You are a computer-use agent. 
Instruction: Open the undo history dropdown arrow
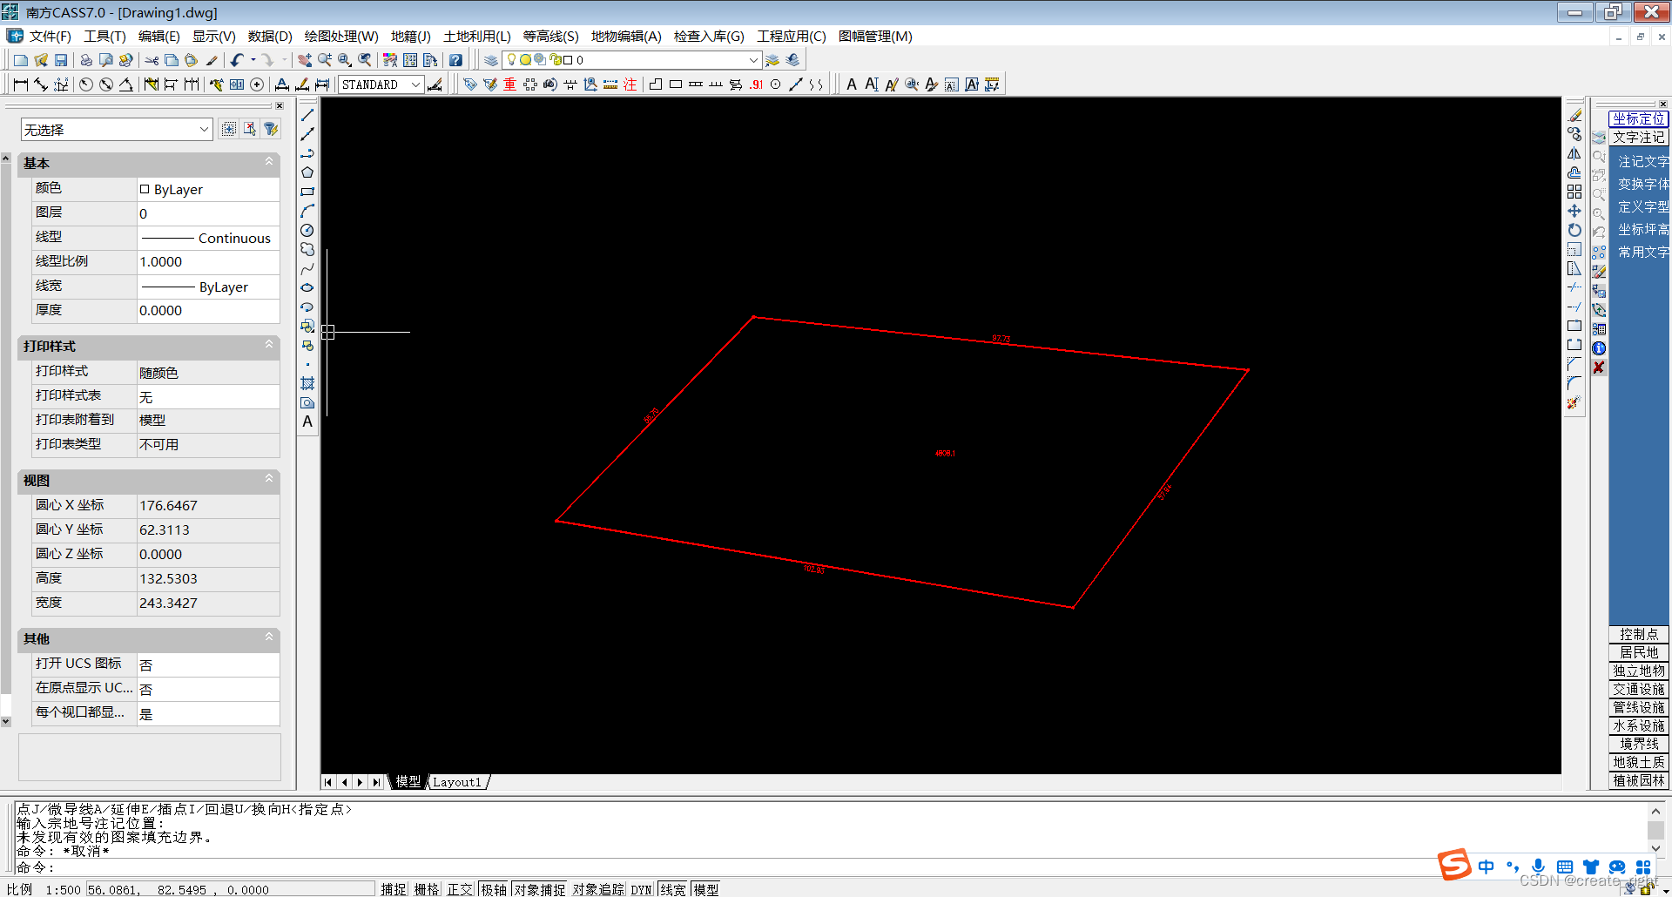[253, 60]
